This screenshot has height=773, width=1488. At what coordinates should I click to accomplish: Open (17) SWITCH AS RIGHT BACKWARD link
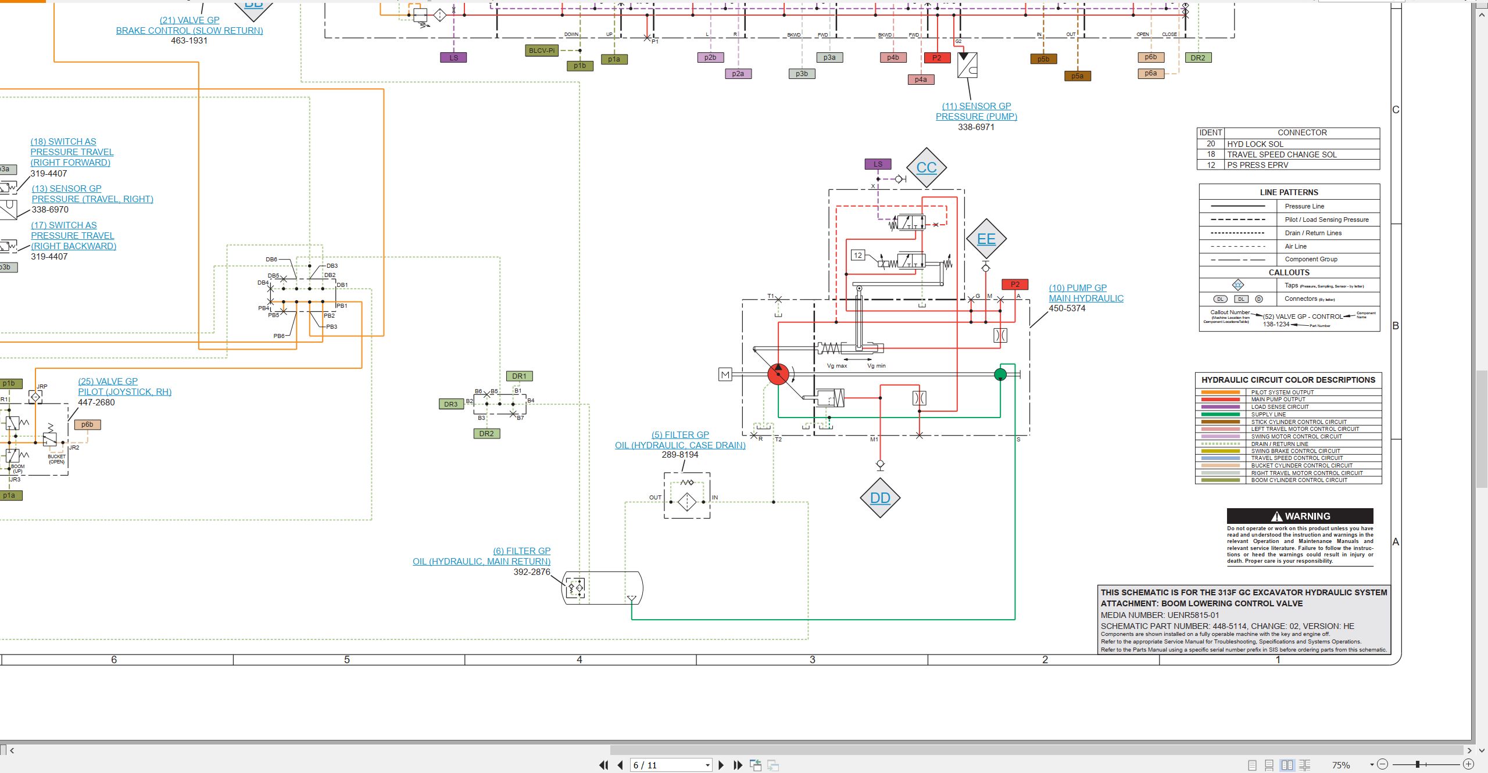[73, 235]
